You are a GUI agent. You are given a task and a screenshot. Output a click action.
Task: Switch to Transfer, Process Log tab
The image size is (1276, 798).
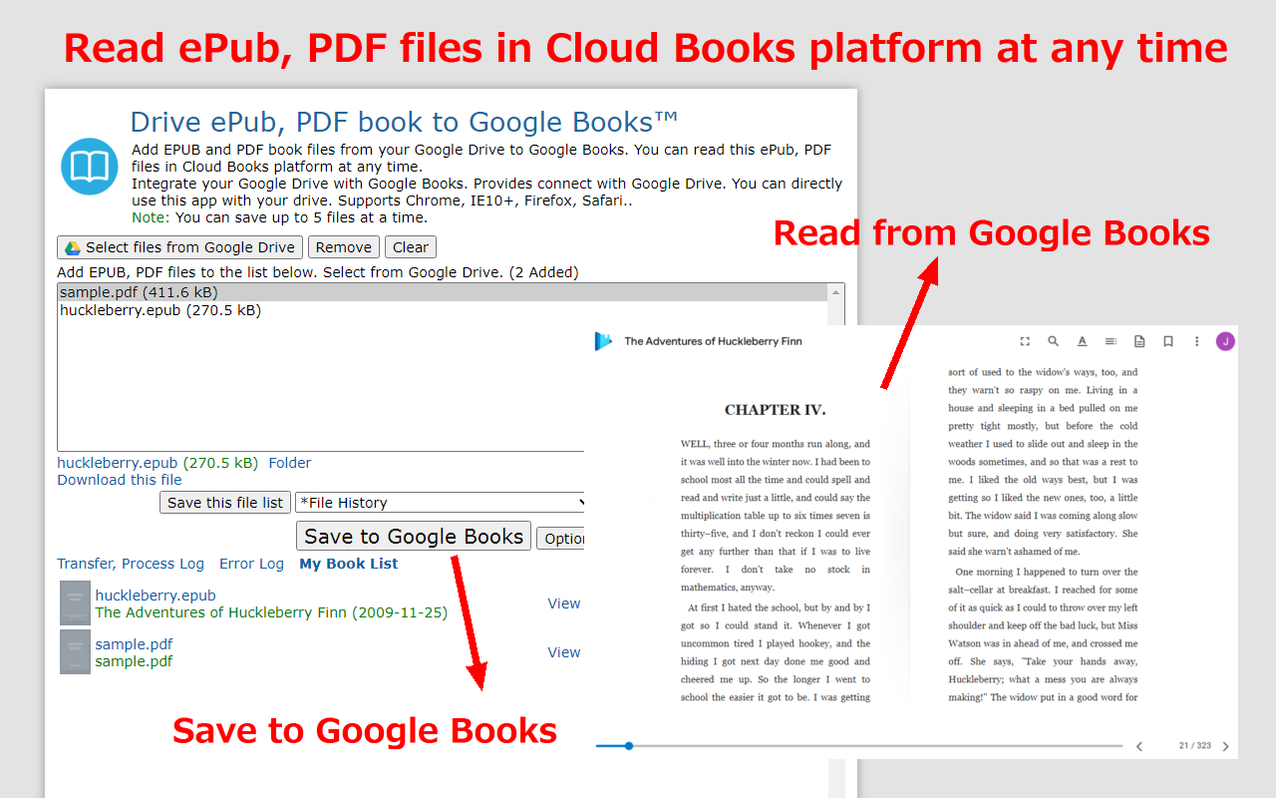coord(131,564)
